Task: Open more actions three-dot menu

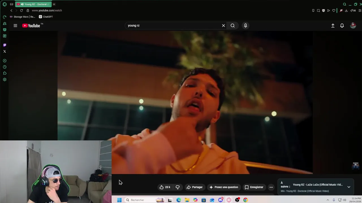Action: (x=271, y=187)
